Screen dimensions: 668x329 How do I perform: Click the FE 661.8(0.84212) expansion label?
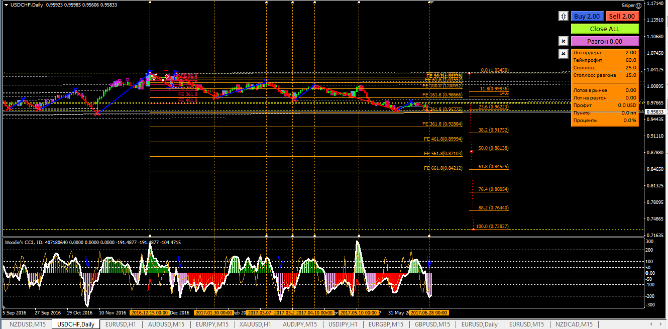tap(443, 168)
